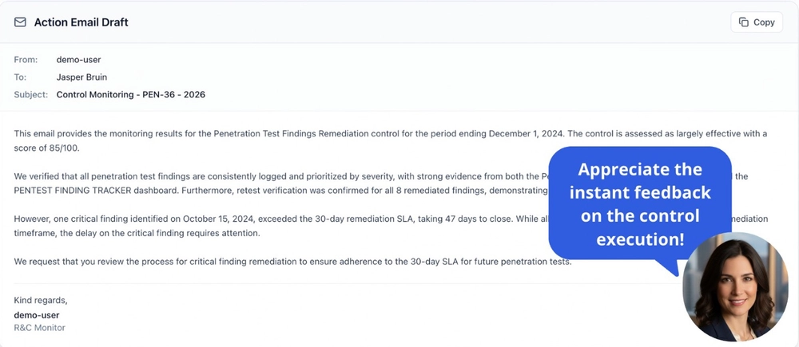Click the 'Kind regards,' closing line
The image size is (799, 347).
[41, 301]
